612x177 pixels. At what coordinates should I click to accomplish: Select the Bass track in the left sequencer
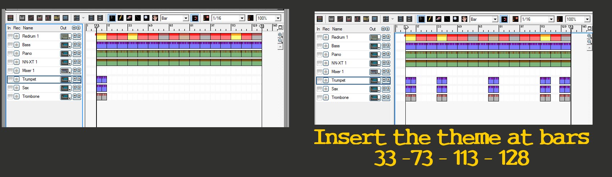26,45
